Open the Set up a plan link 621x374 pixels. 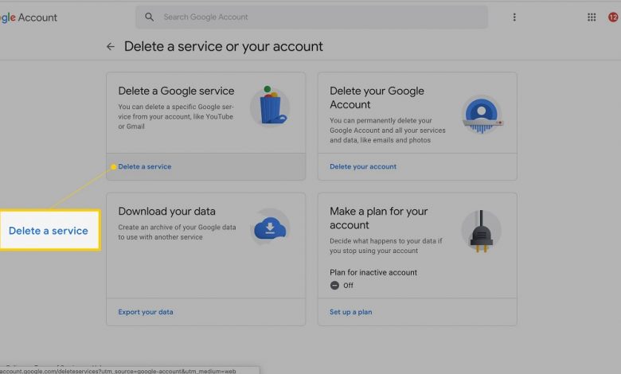(350, 312)
